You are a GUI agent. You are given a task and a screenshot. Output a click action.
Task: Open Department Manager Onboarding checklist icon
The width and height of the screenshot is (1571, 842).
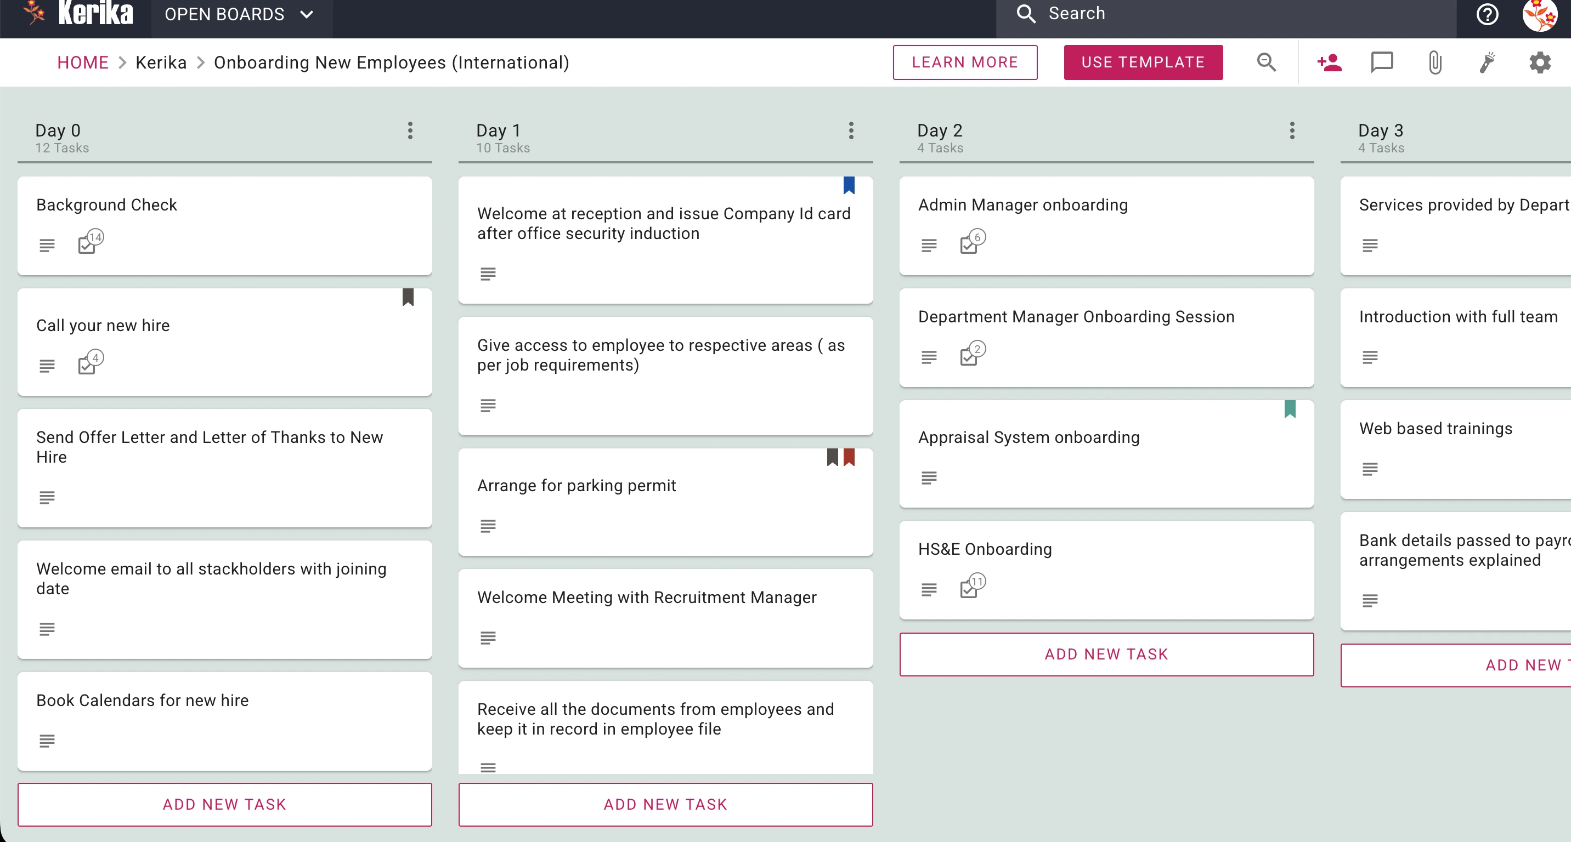point(973,354)
